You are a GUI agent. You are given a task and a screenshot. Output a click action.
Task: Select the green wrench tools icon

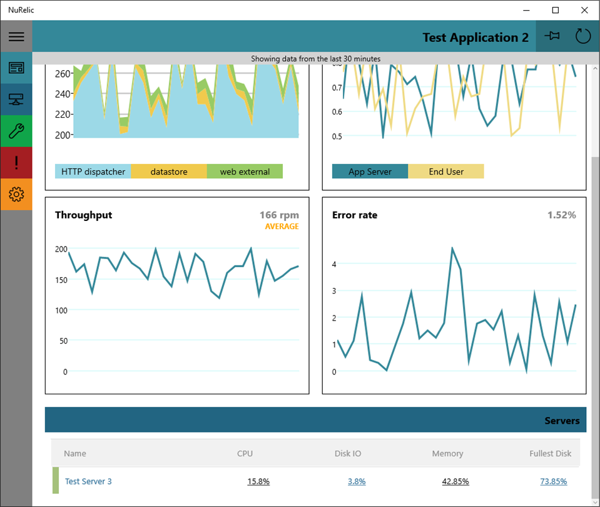click(16, 131)
